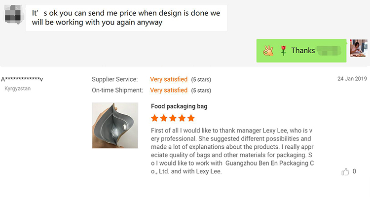Open the food packaging bag photo thumbnail
Viewport: 370px width, 197px height.
pos(115,126)
